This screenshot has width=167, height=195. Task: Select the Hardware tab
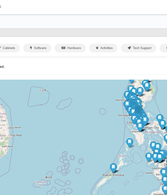point(70,48)
